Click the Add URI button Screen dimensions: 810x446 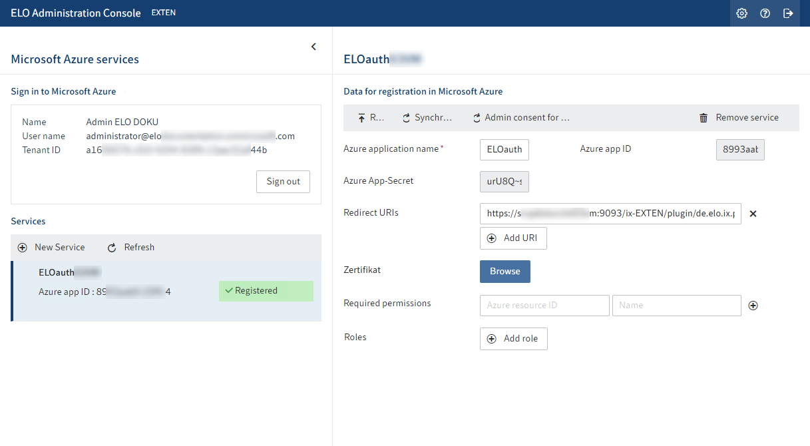tap(513, 238)
